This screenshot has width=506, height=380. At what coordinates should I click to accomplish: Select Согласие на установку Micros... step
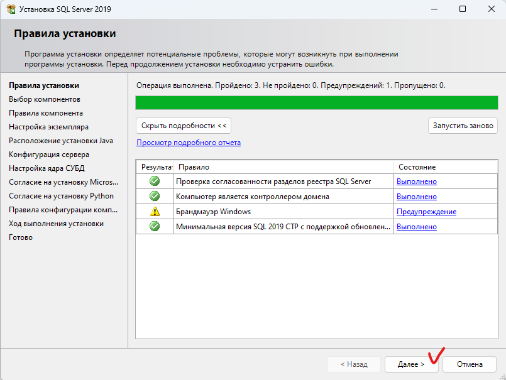(x=63, y=182)
